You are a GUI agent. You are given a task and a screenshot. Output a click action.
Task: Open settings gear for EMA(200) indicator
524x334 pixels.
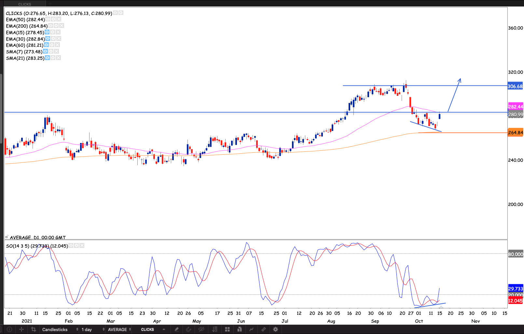coord(56,26)
